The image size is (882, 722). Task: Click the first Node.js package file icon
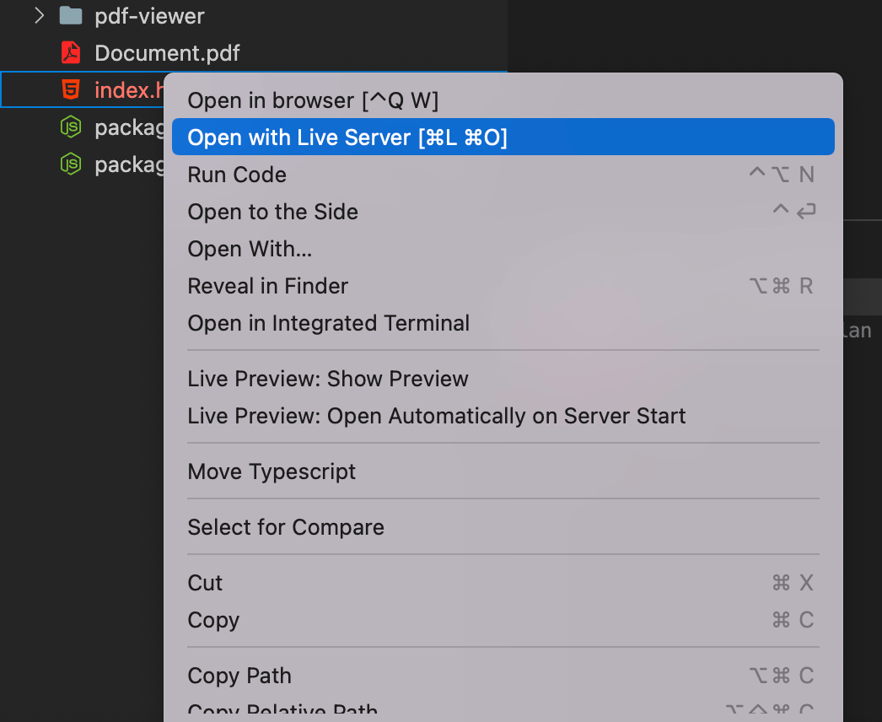71,127
